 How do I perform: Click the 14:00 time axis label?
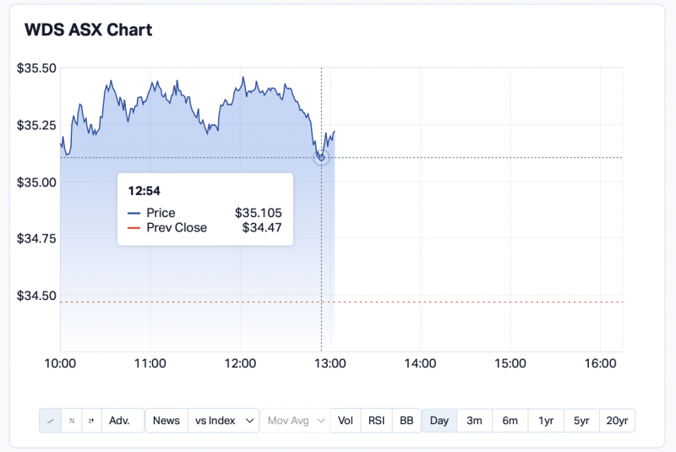[x=420, y=363]
